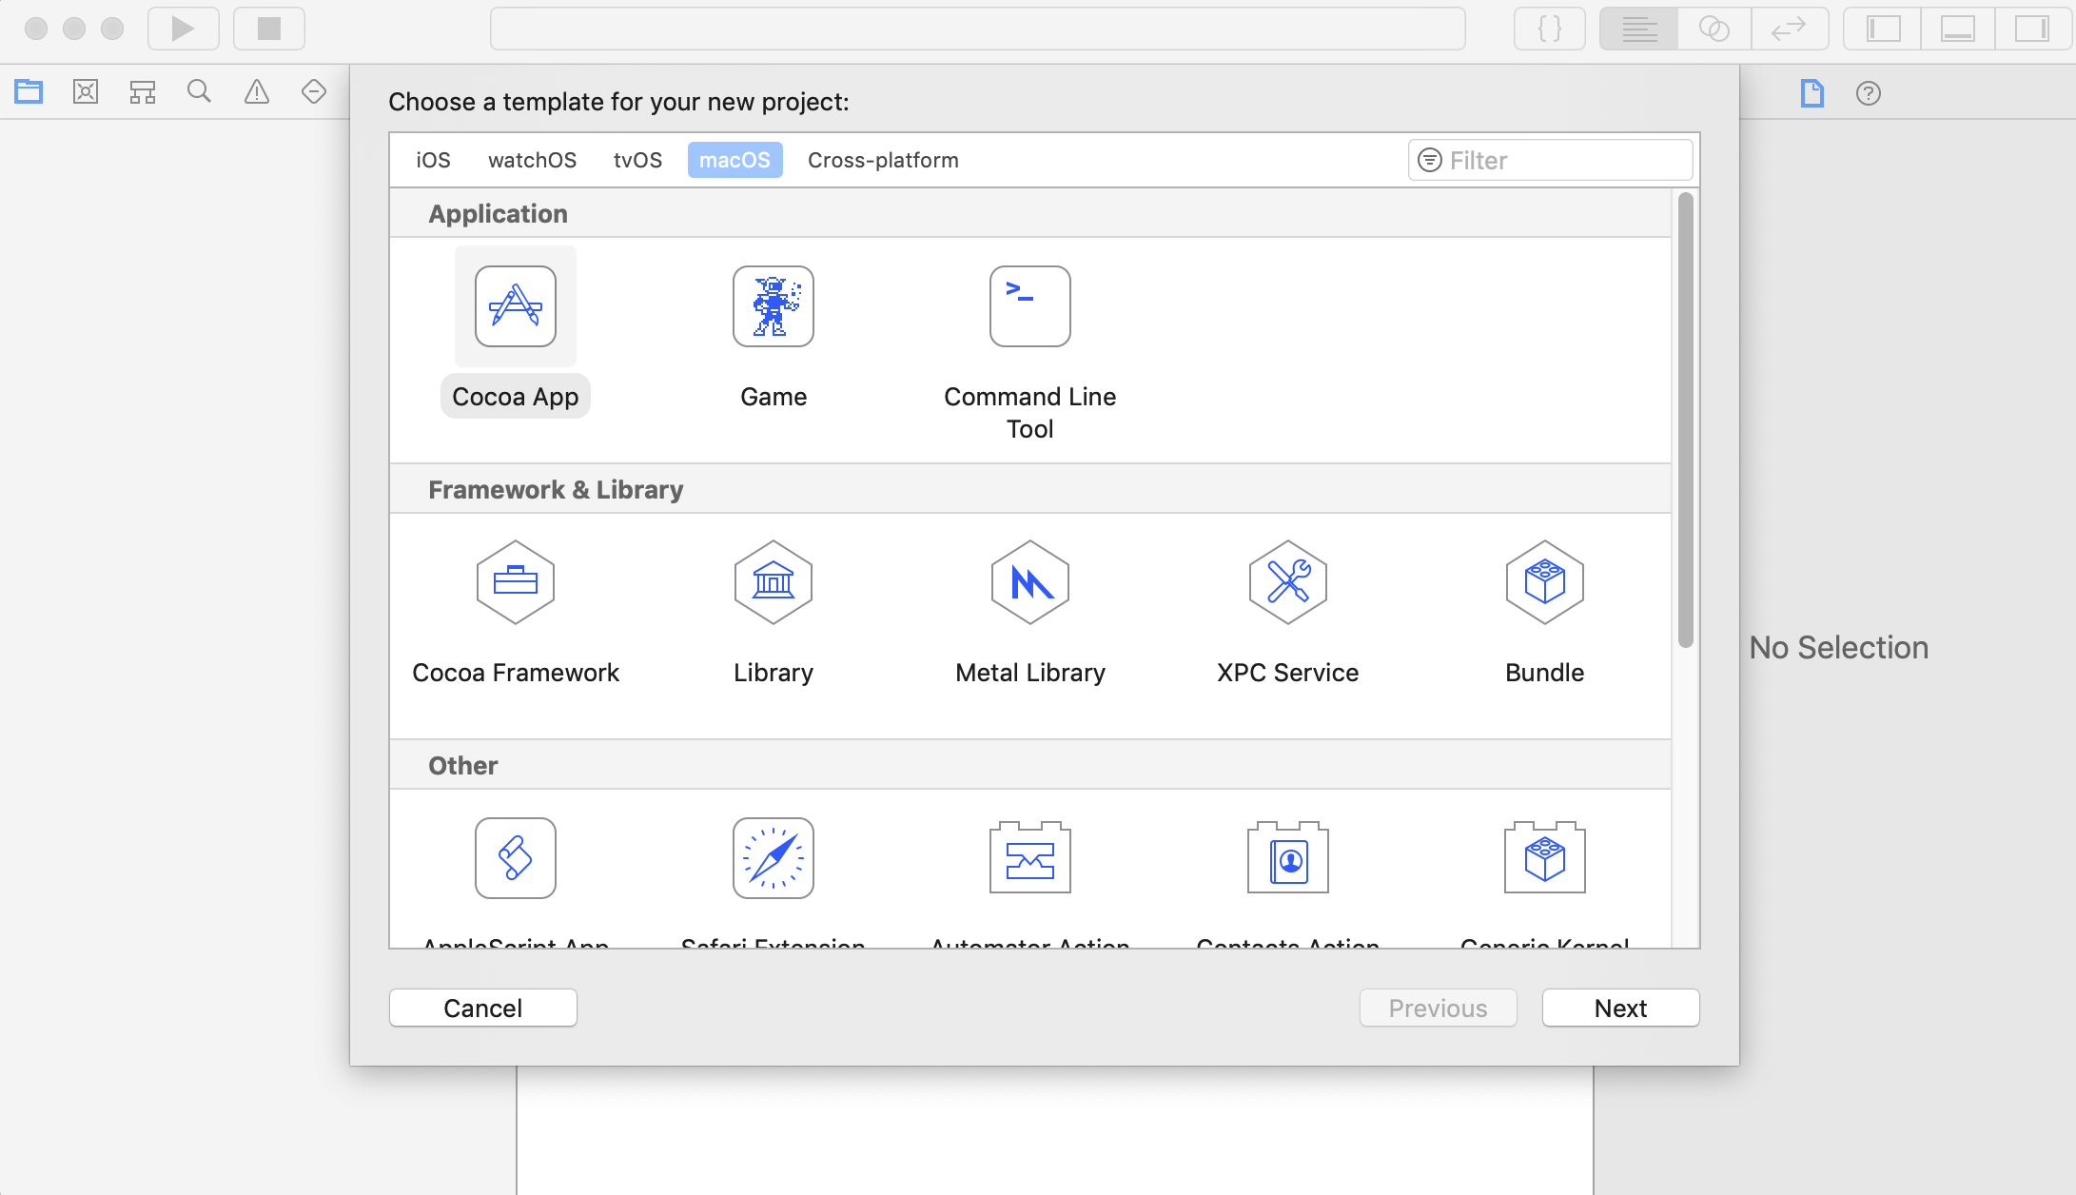Choose the Bundle template icon
The image size is (2076, 1195).
[1544, 582]
